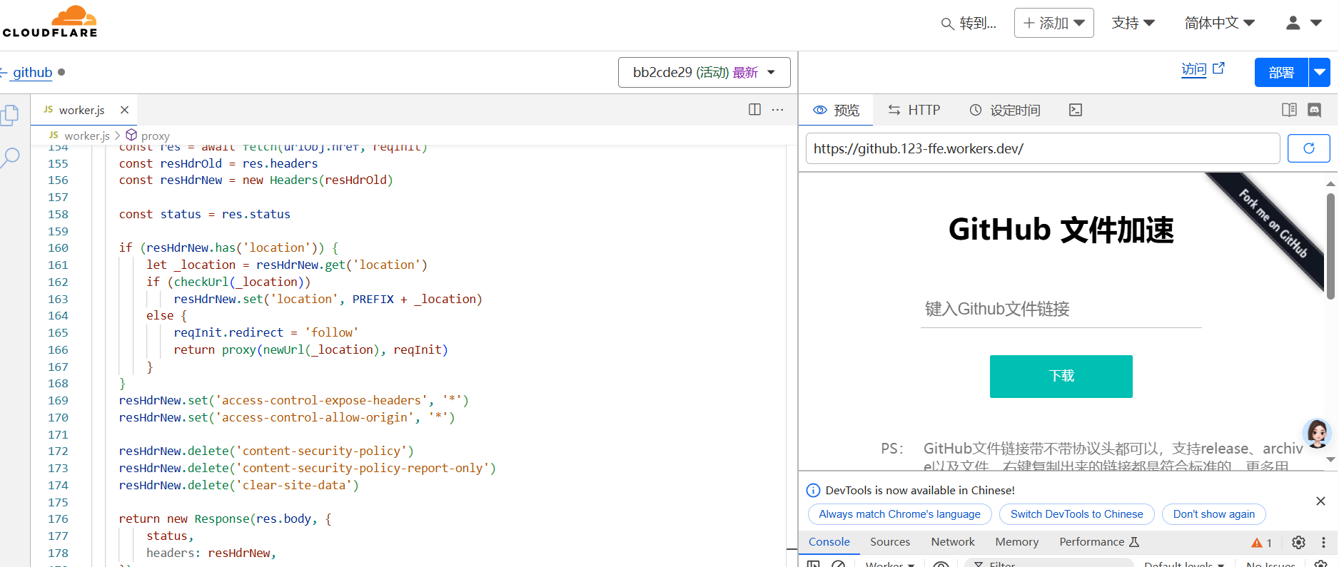
Task: Split the editor with the layout icon
Action: (754, 109)
